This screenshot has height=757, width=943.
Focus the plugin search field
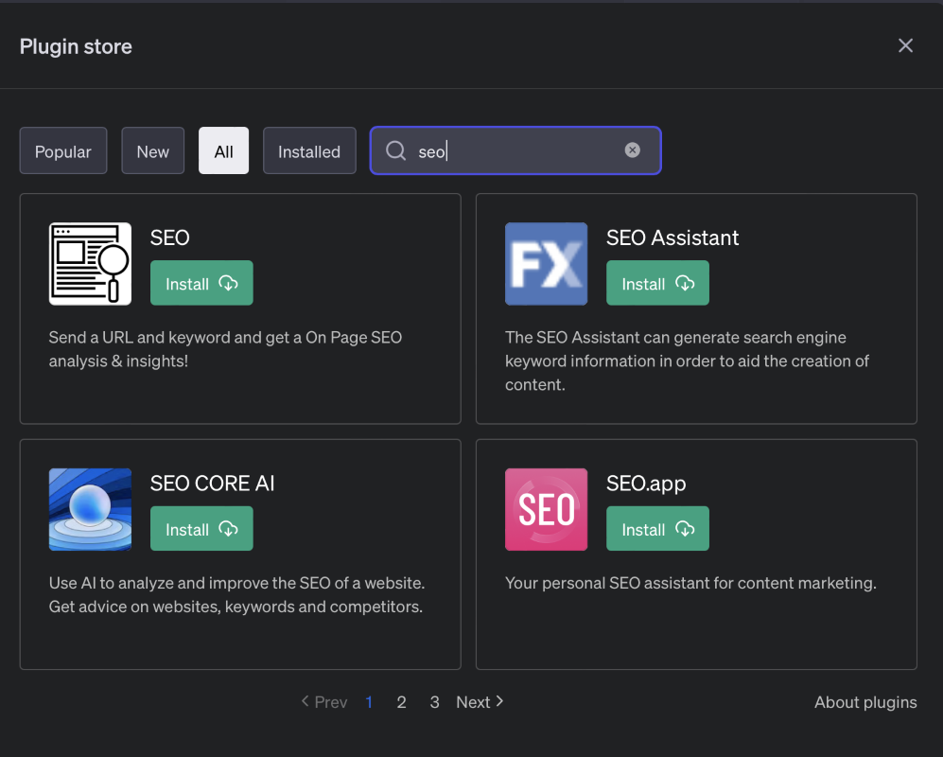[515, 150]
